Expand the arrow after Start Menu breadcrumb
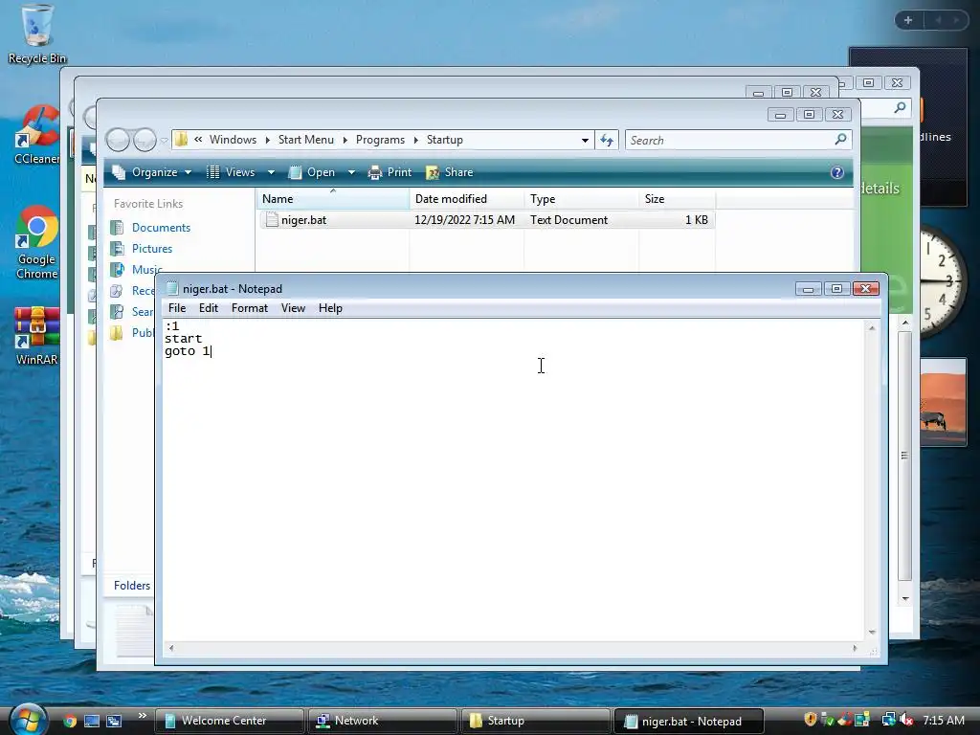This screenshot has width=980, height=735. coord(345,140)
